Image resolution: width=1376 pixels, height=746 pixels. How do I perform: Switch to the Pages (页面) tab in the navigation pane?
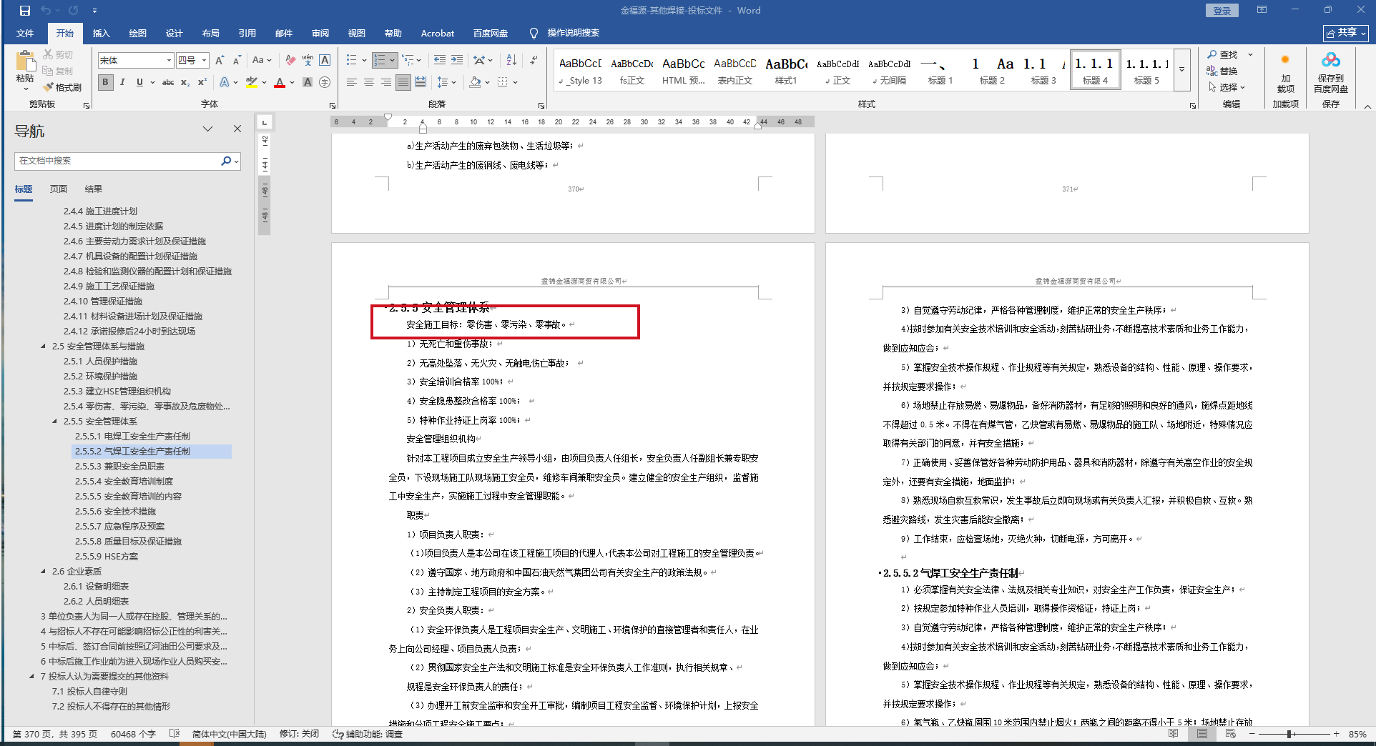[59, 189]
